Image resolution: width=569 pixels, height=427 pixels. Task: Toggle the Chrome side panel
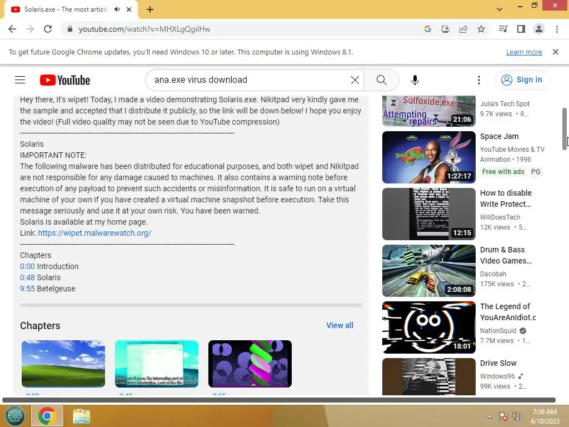(x=521, y=29)
